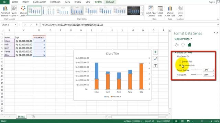Click Series Overlap value field
The width and height of the screenshot is (220, 123).
pos(208,70)
